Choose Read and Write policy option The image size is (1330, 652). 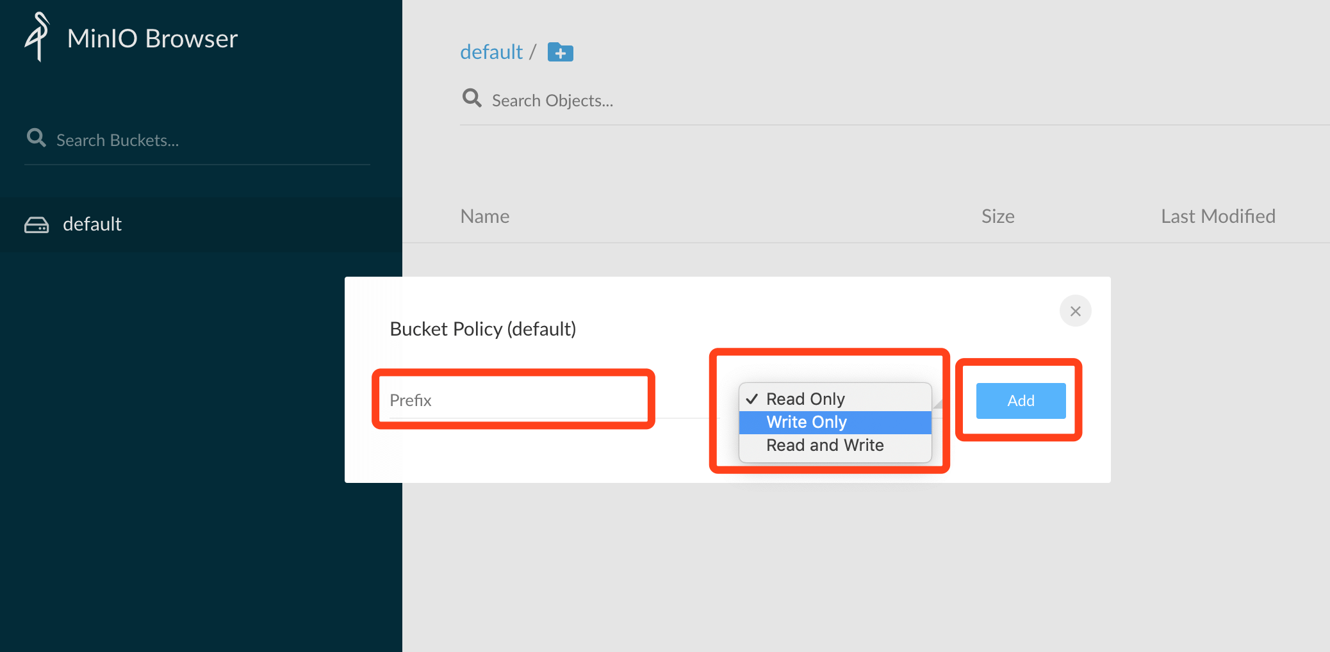835,445
